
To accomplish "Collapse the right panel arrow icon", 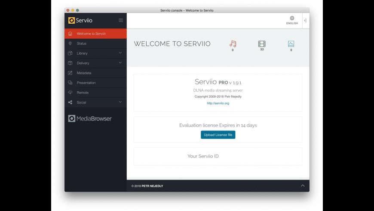I will (x=305, y=21).
